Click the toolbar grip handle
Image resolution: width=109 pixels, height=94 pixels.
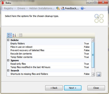click(2, 8)
